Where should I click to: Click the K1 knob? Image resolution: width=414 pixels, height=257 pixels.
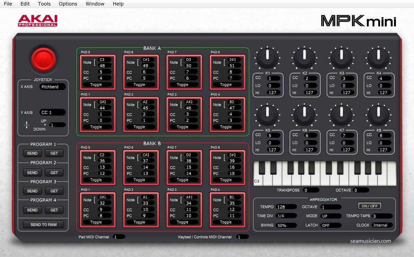click(267, 59)
